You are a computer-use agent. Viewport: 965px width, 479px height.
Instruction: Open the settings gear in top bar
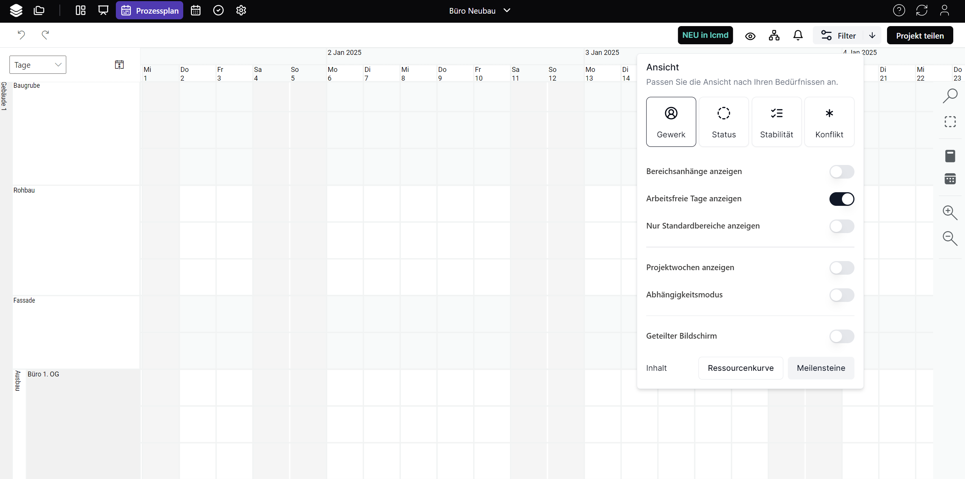241,11
